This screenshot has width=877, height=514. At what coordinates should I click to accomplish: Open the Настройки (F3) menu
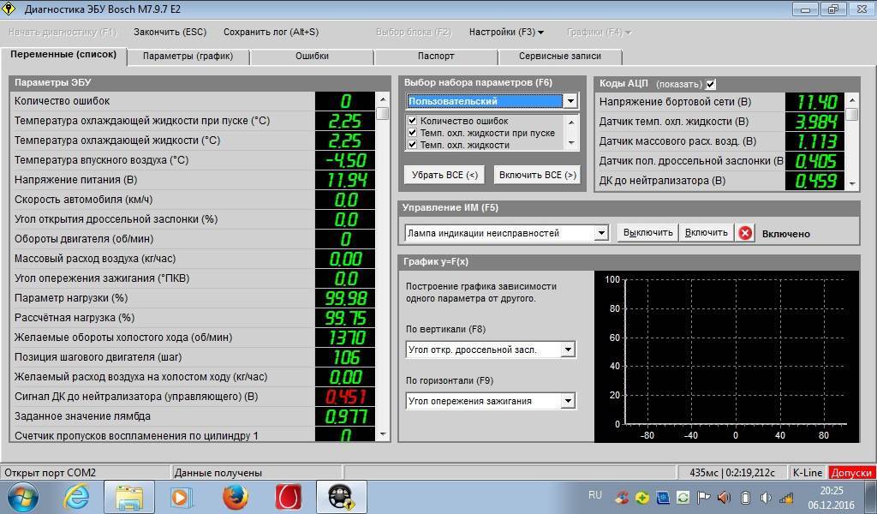click(x=505, y=33)
